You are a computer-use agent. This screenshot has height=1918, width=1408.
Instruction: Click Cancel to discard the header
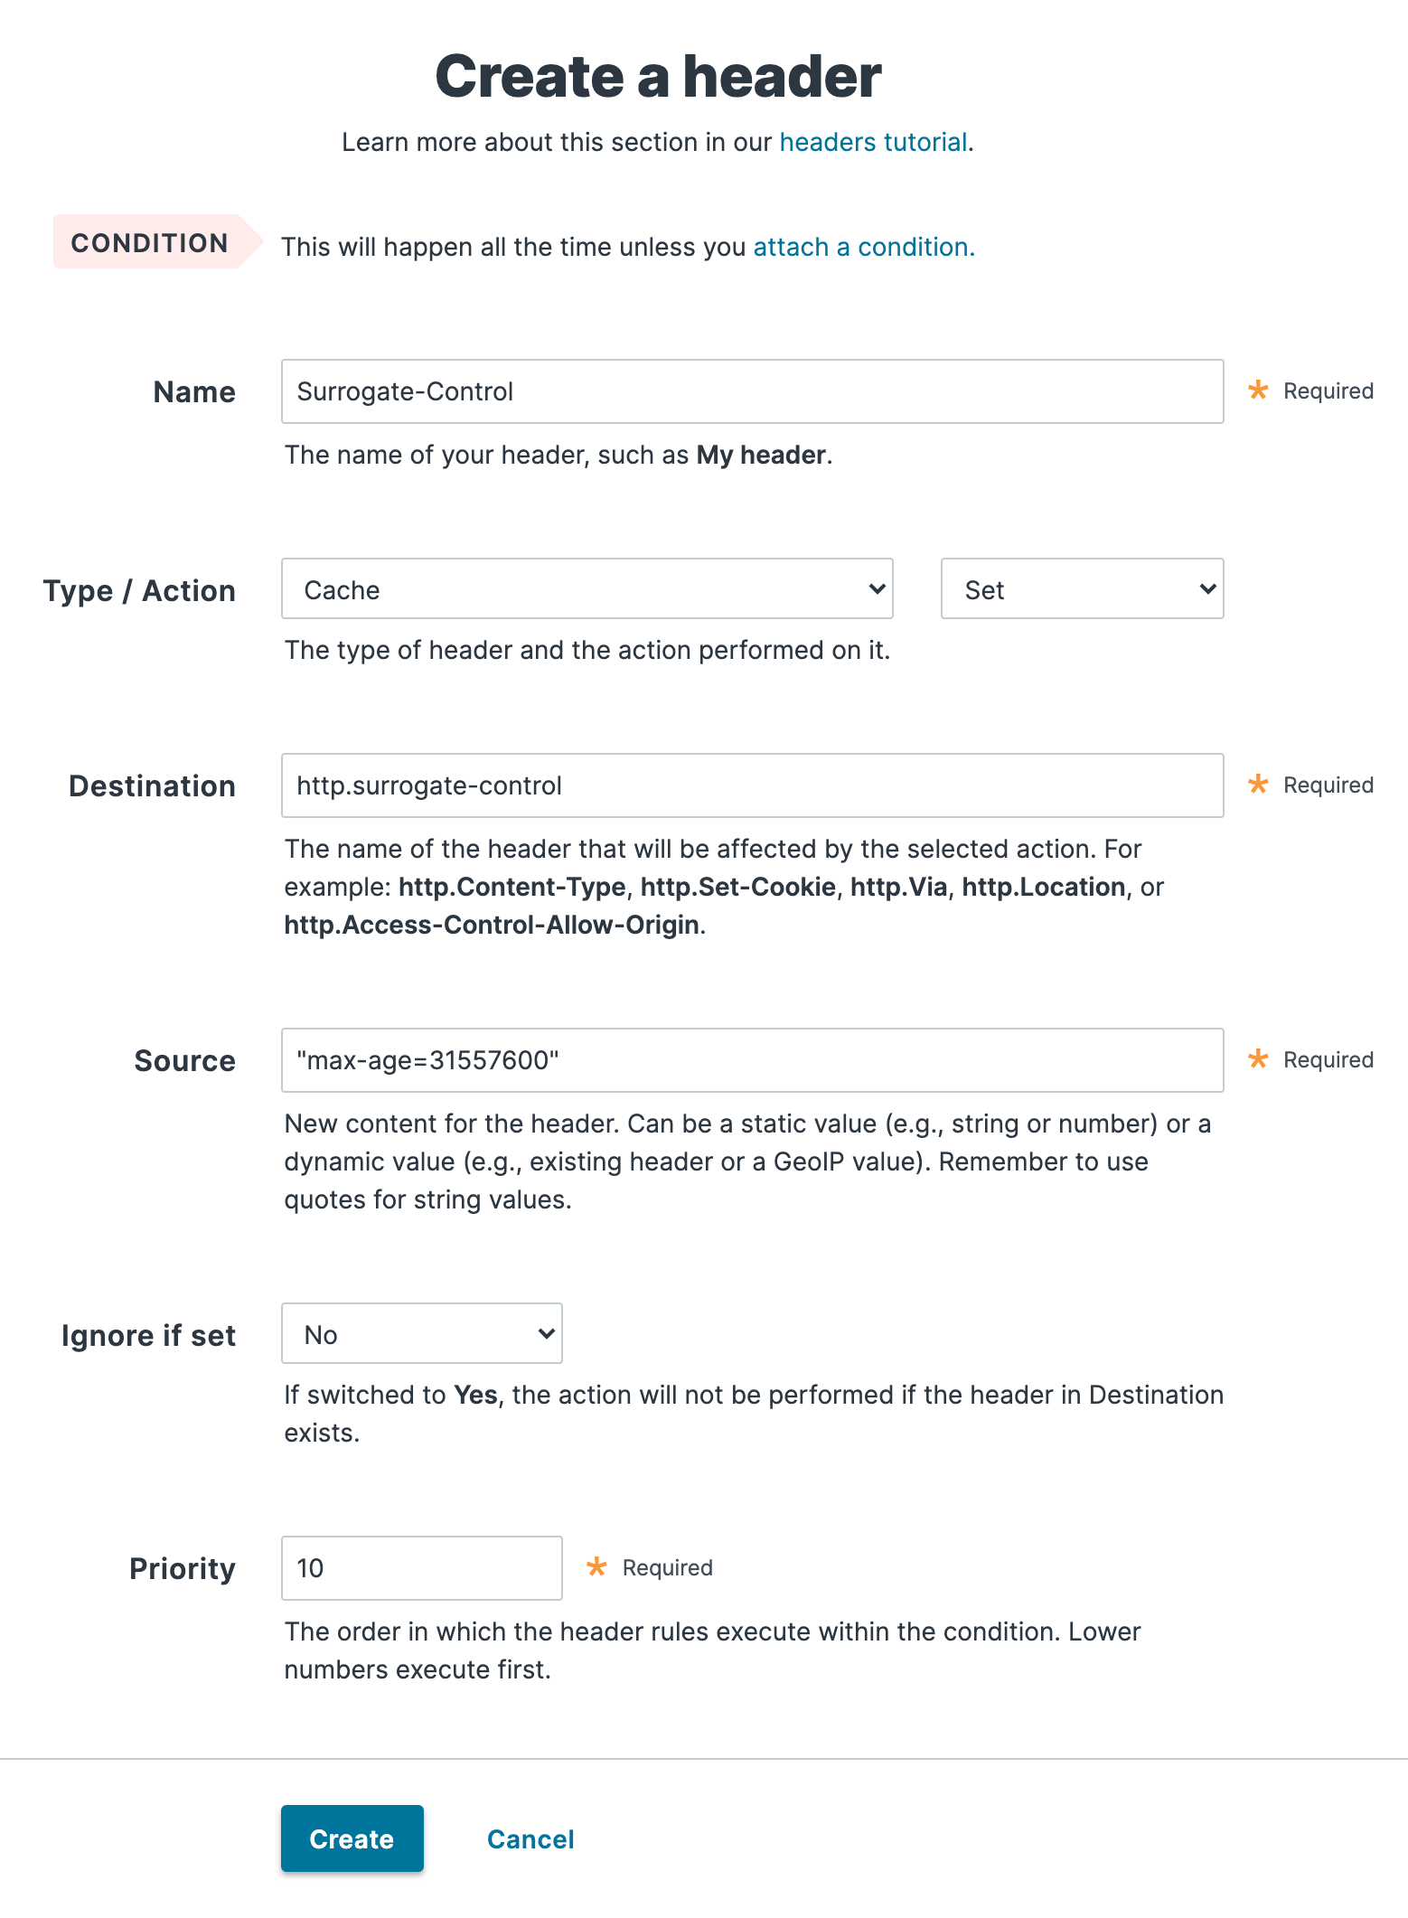coord(529,1838)
